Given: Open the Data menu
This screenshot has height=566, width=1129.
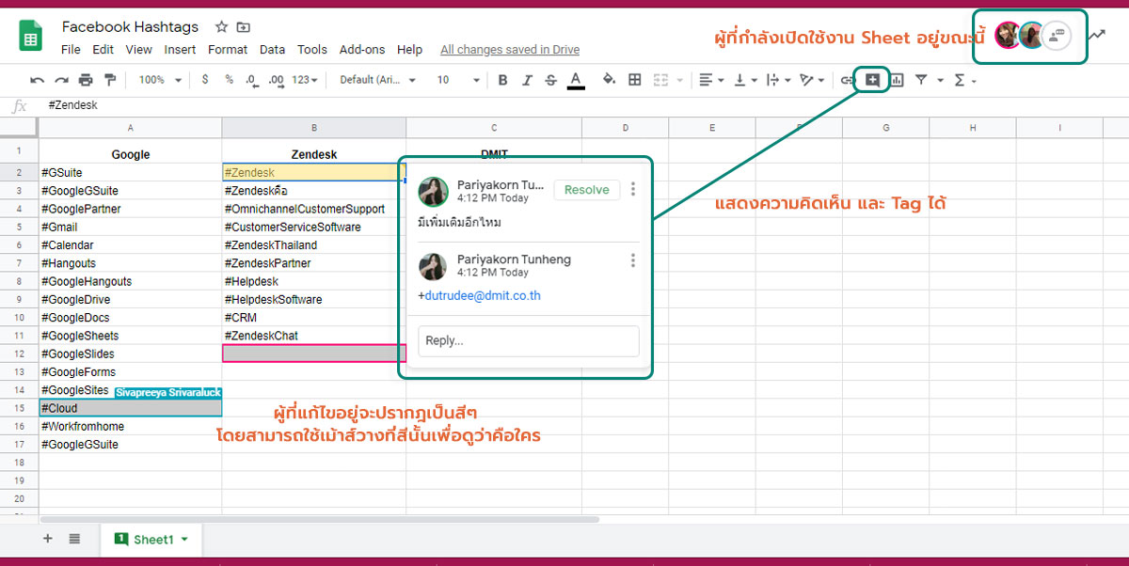Looking at the screenshot, I should pyautogui.click(x=272, y=49).
